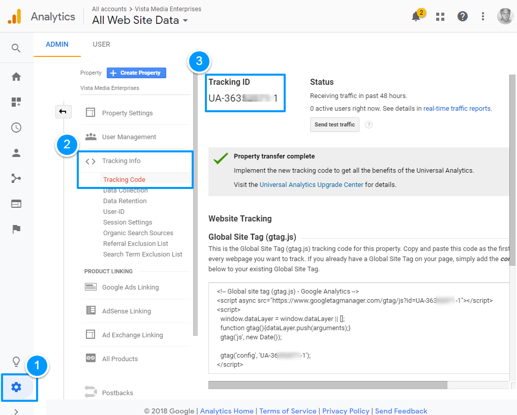The height and width of the screenshot is (415, 517).
Task: Click the Discover lightbulb icon
Action: tap(16, 362)
